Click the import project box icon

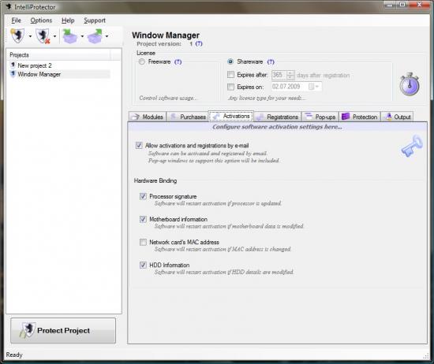pos(69,36)
